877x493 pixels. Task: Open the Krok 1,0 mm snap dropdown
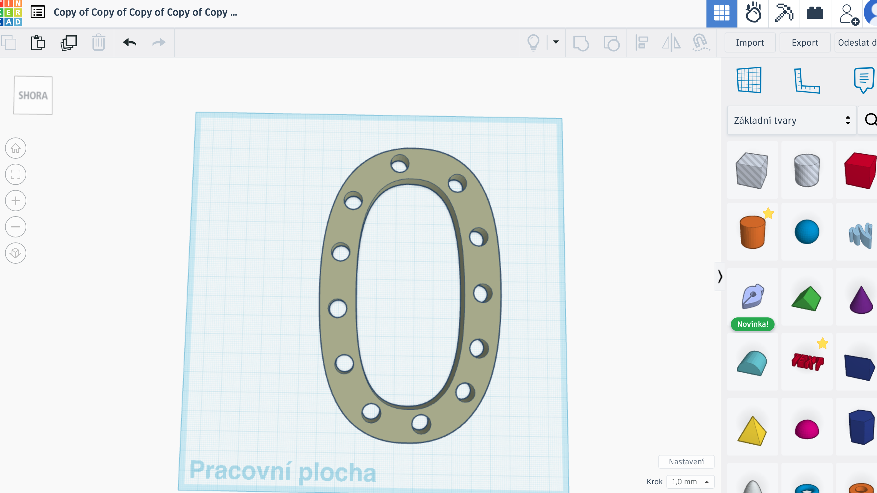point(690,481)
